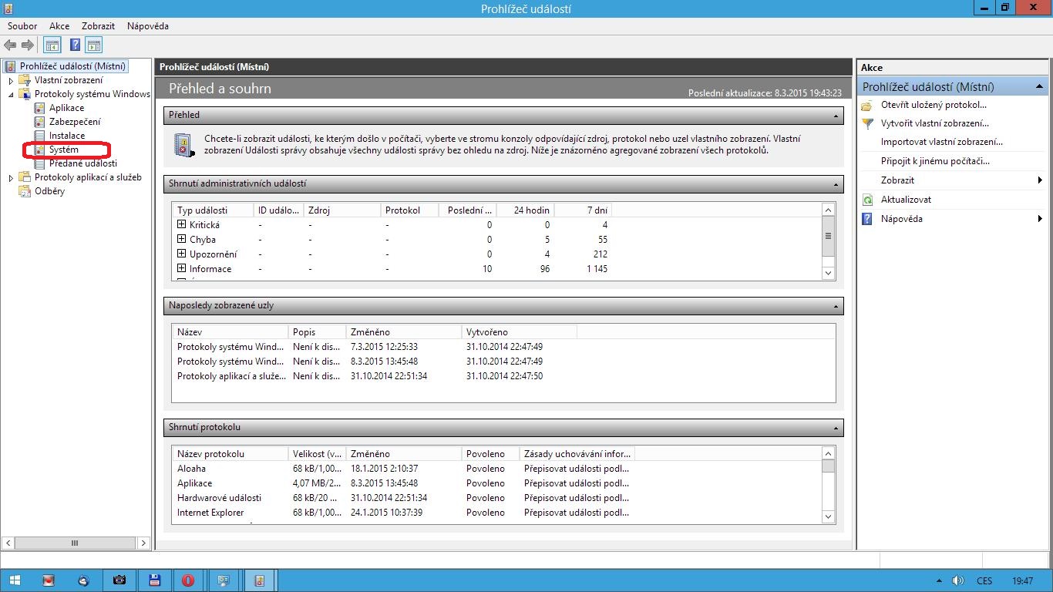Open the Akce menu
Viewport: 1053px width, 592px height.
59,26
